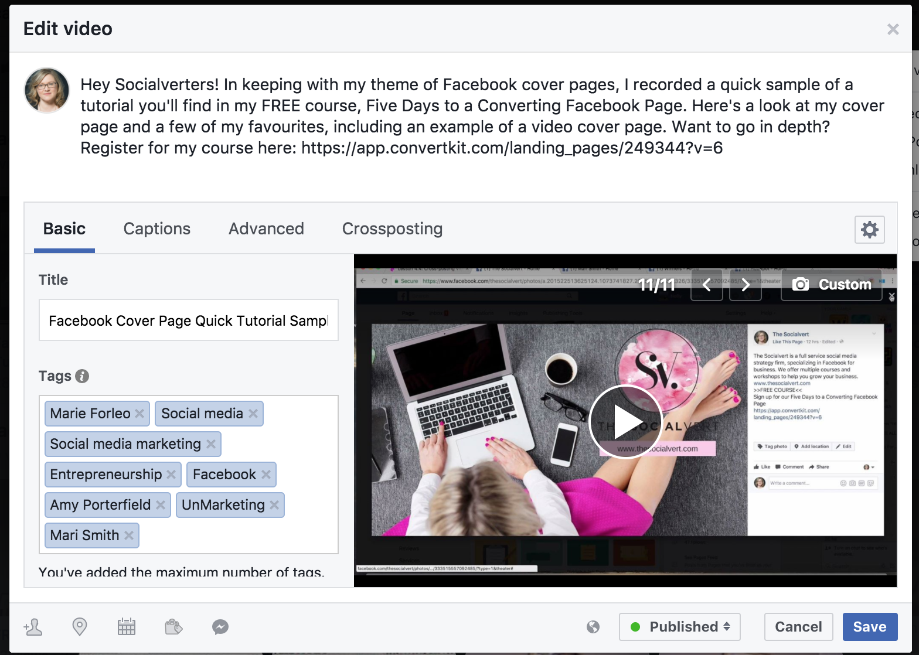Open the Published status dropdown
Viewport: 919px width, 655px height.
click(680, 627)
